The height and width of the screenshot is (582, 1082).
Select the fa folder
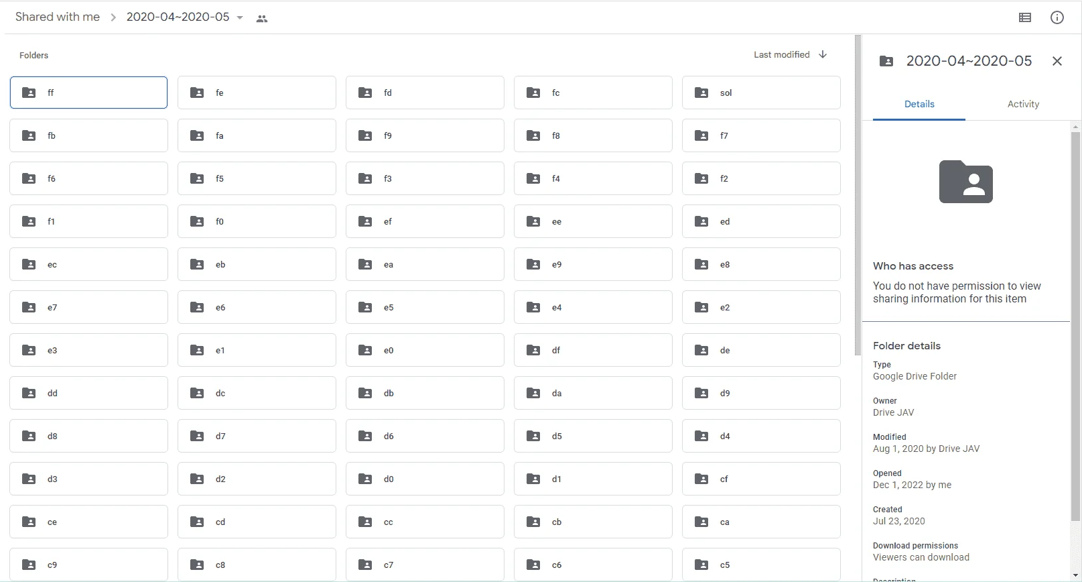257,135
